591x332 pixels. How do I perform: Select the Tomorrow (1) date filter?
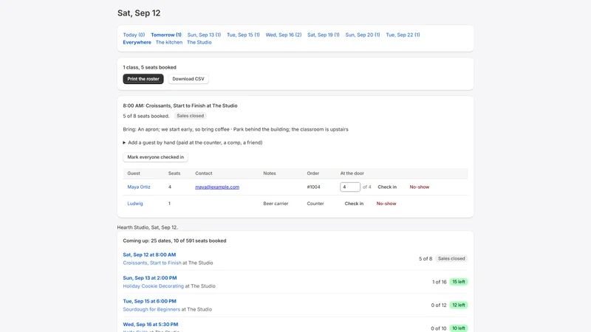165,35
